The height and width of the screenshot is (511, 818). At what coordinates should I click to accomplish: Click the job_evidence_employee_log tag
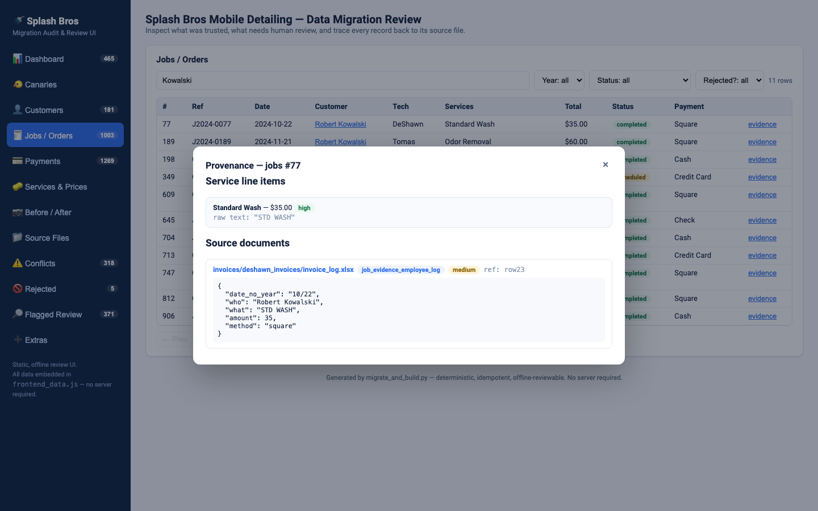401,270
